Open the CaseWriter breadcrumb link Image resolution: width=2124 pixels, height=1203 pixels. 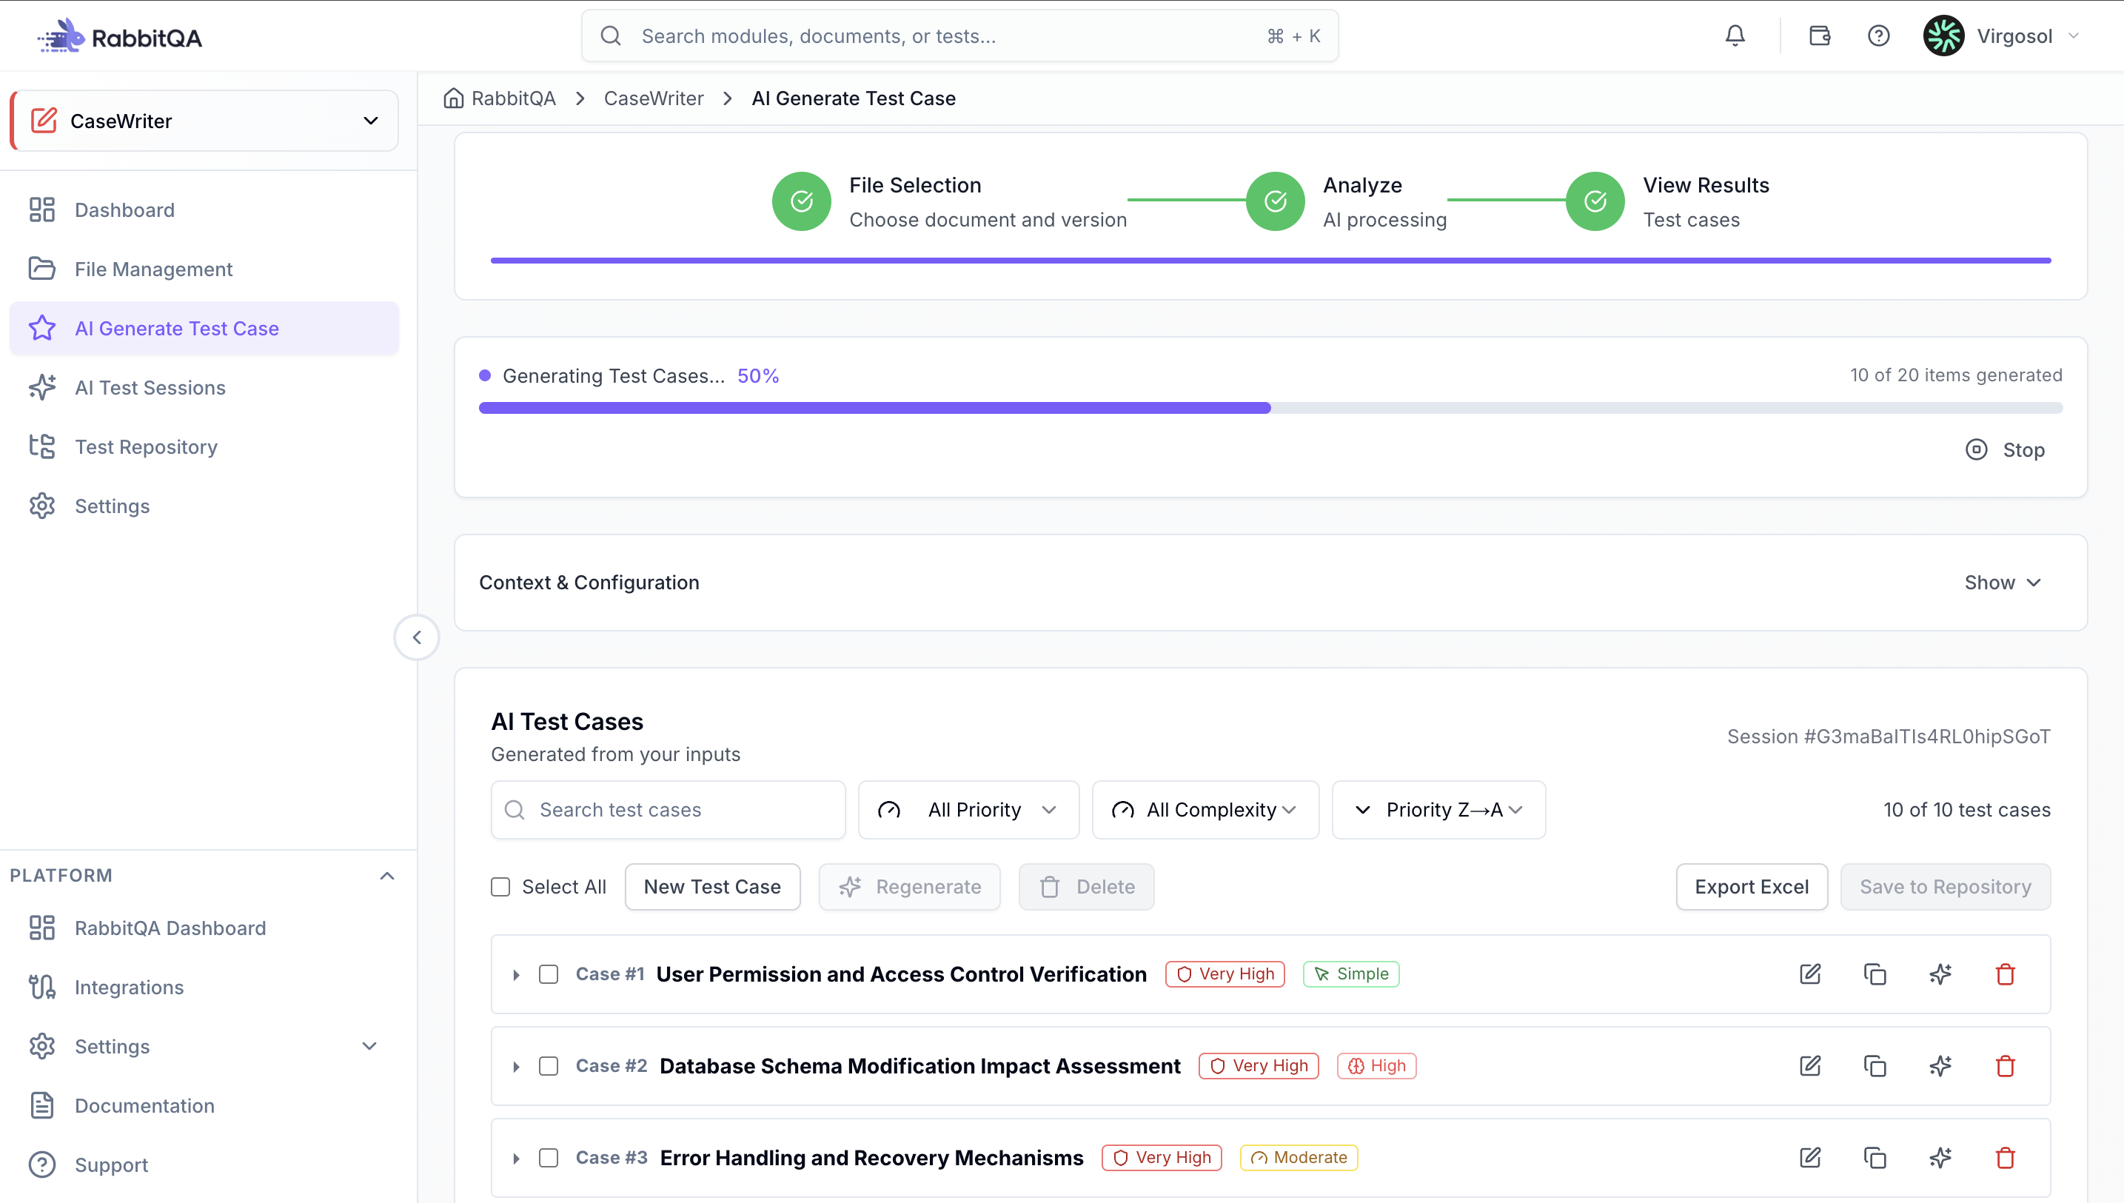tap(654, 98)
